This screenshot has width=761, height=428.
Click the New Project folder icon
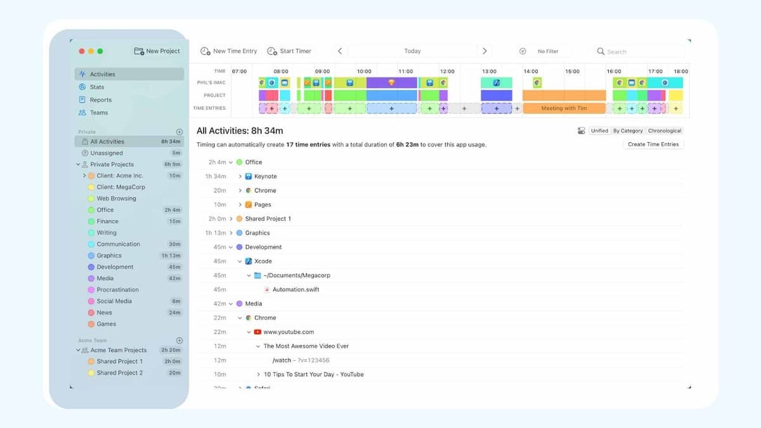click(139, 51)
